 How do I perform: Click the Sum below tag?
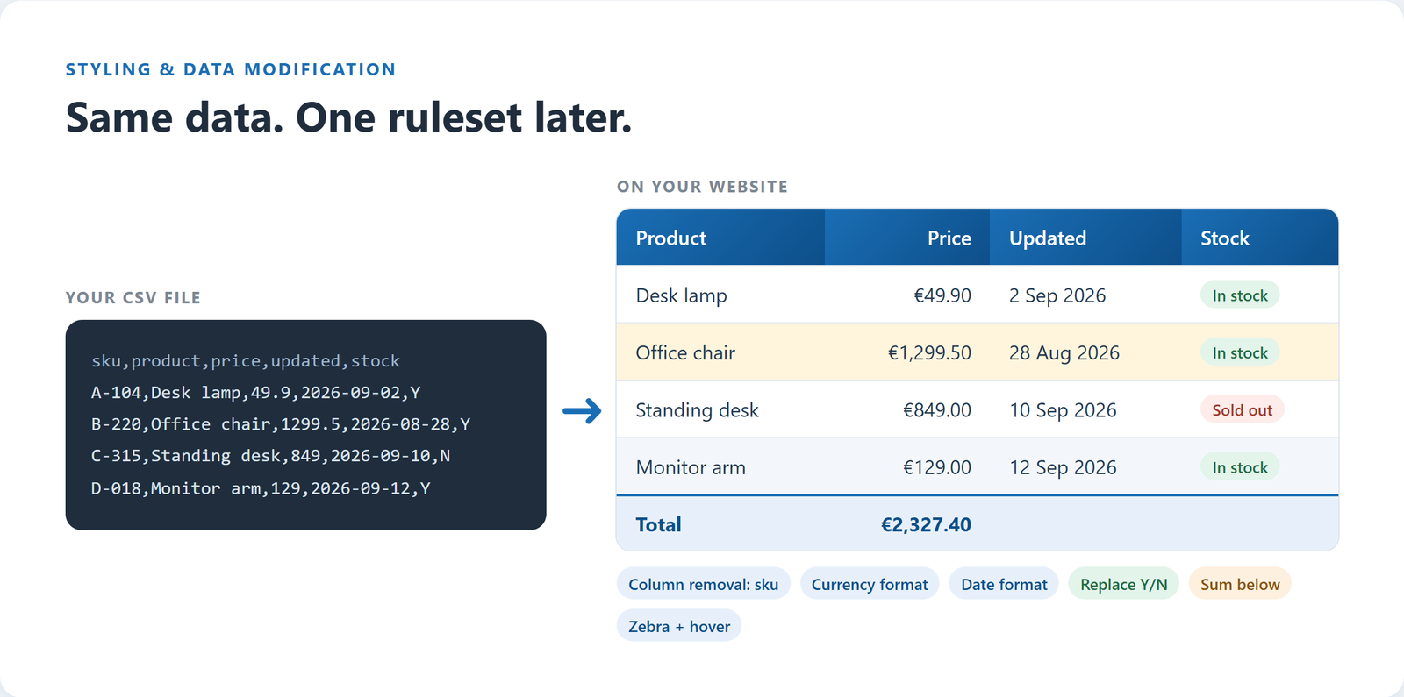tap(1240, 584)
